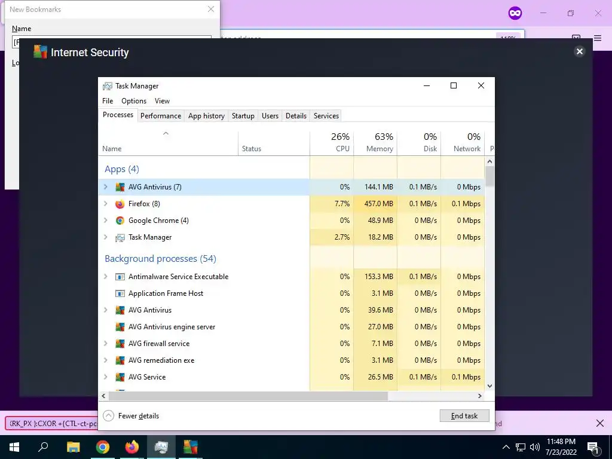Viewport: 612px width, 459px height.
Task: Click End task button
Action: [x=464, y=416]
